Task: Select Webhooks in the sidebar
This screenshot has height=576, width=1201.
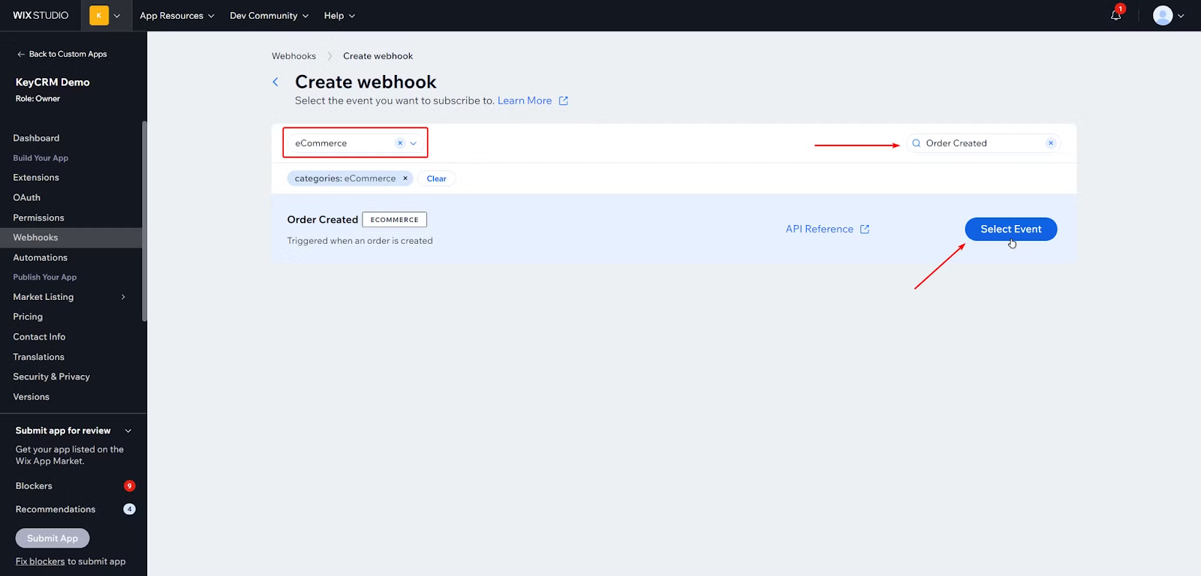Action: point(71,237)
